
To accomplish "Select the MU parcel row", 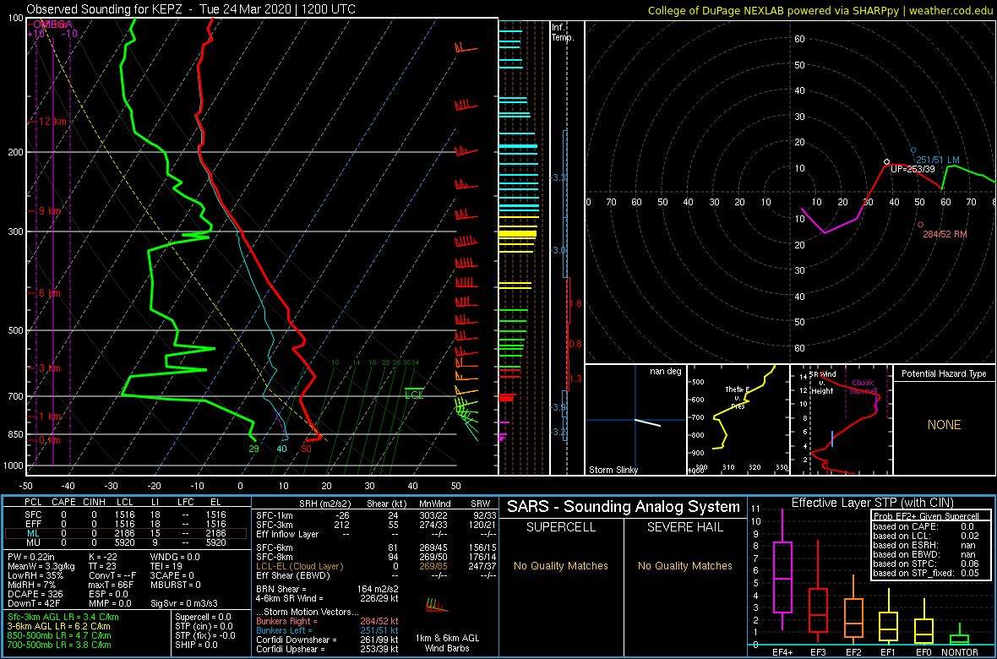I will [125, 544].
